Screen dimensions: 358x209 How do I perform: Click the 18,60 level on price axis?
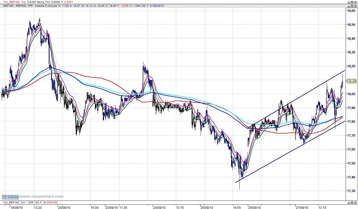(x=352, y=11)
